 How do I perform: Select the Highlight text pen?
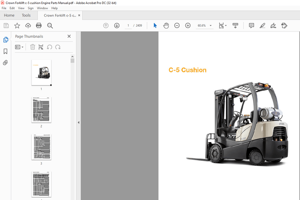tap(262, 26)
